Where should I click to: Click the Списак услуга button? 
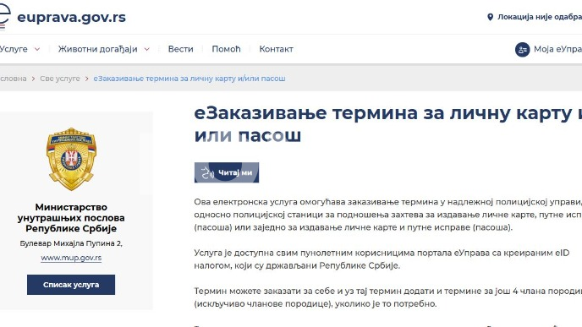click(71, 285)
